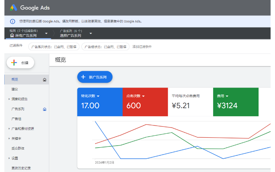The height and width of the screenshot is (172, 275).
Task: Click the 2024年1月2日 chart date label
Action: pyautogui.click(x=105, y=162)
